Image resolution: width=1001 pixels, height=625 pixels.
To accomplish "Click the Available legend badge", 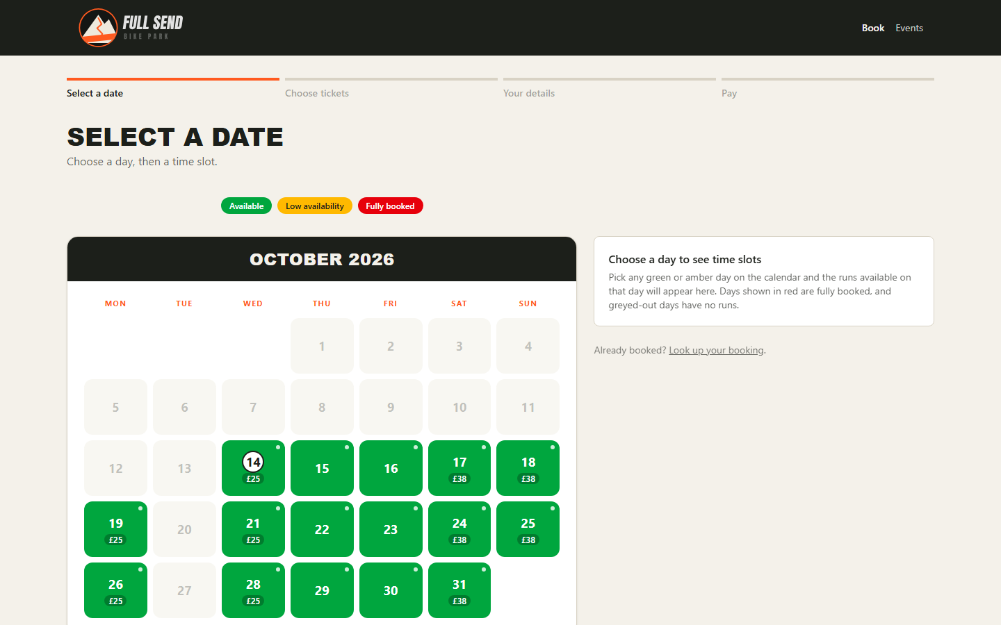I will (x=246, y=206).
